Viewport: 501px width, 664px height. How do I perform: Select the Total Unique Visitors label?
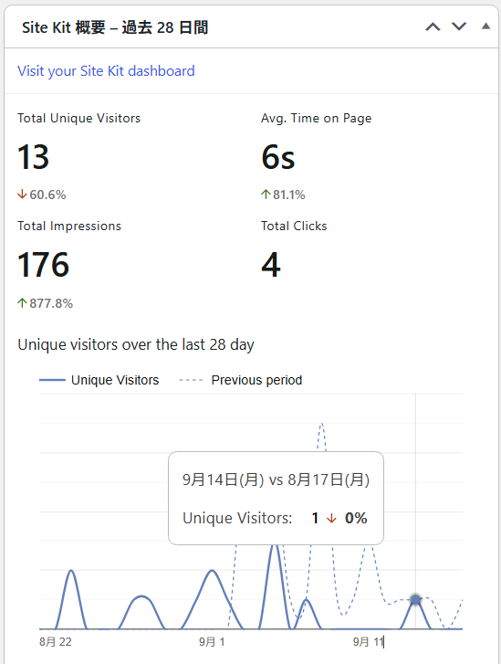pos(78,118)
